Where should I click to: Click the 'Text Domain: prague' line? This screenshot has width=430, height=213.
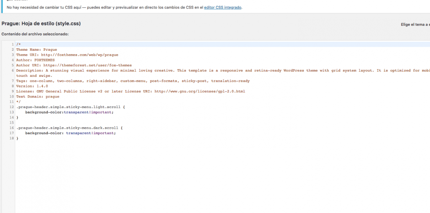(x=38, y=96)
